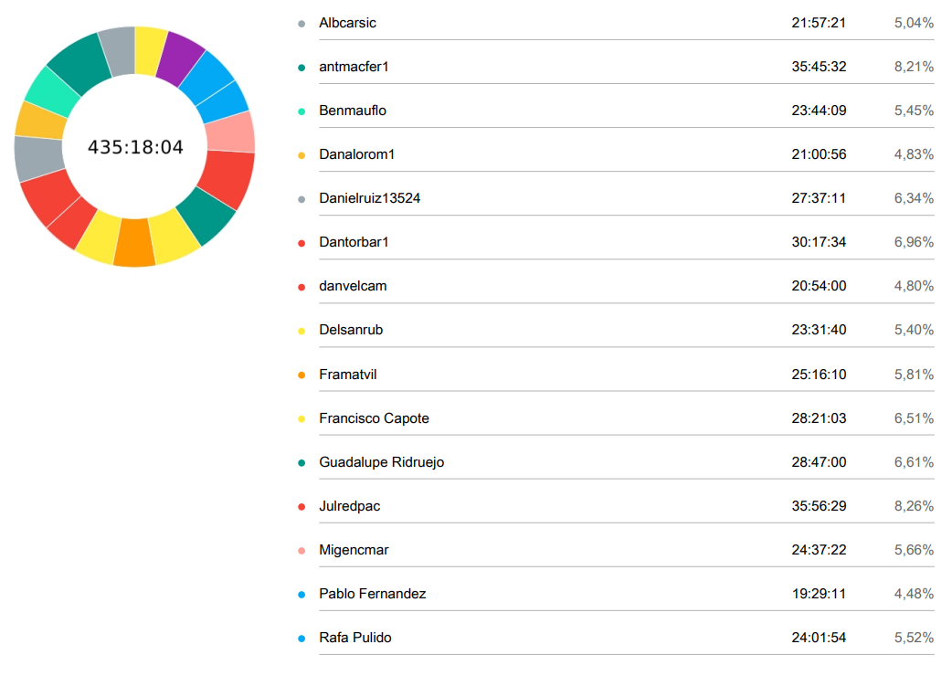The width and height of the screenshot is (952, 676).
Task: Click the Francisco Capote name
Action: click(x=374, y=418)
